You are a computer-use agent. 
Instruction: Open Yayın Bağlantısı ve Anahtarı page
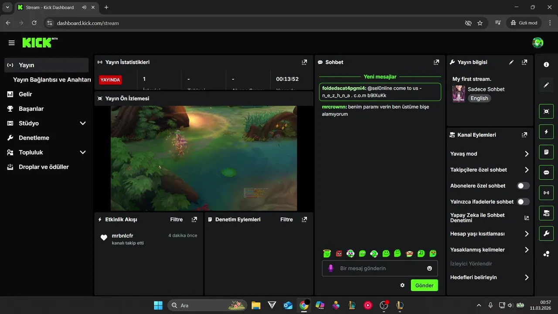coord(52,80)
